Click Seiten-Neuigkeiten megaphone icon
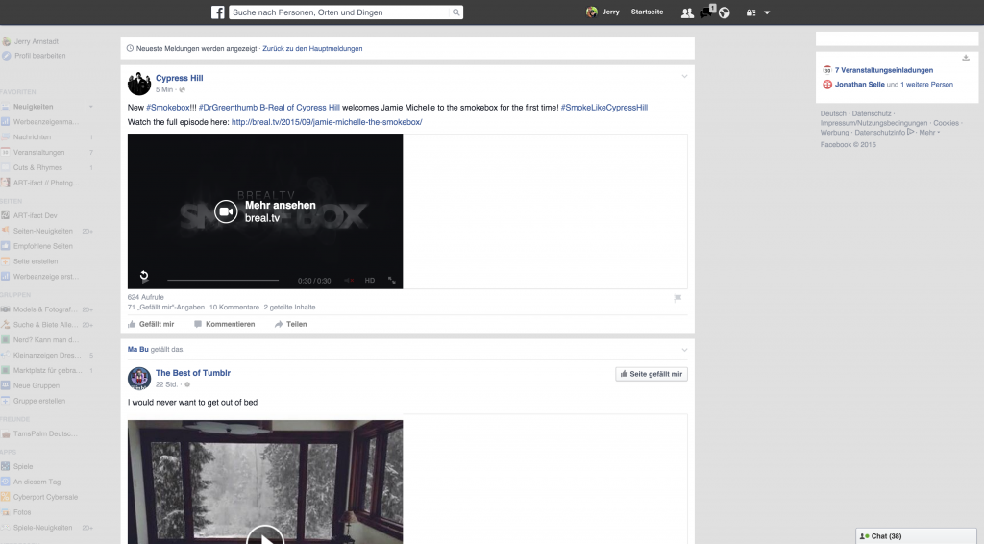 tap(5, 231)
